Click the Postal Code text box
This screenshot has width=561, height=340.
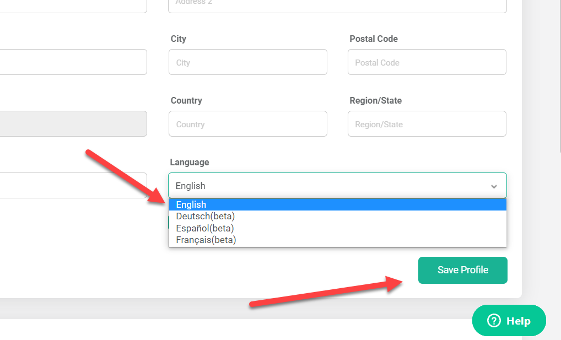pyautogui.click(x=427, y=62)
